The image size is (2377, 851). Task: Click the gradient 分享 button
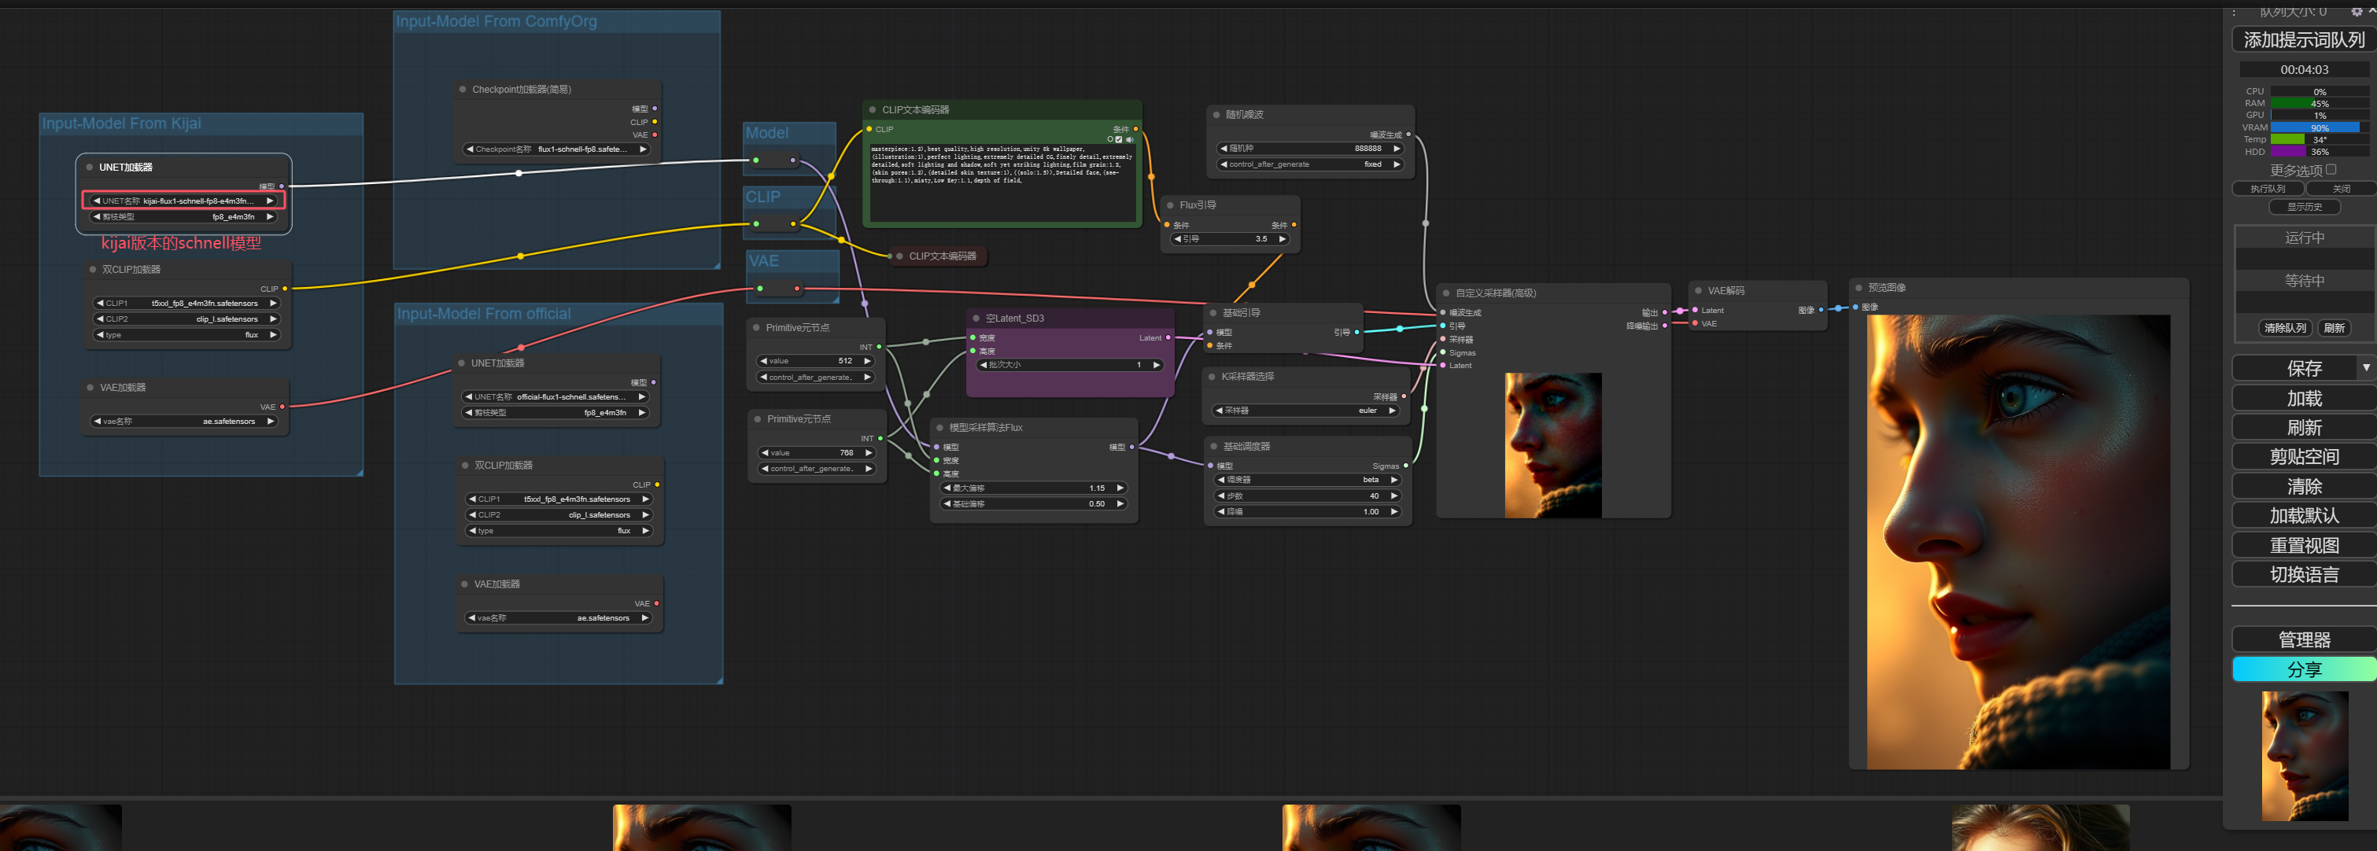(x=2304, y=669)
